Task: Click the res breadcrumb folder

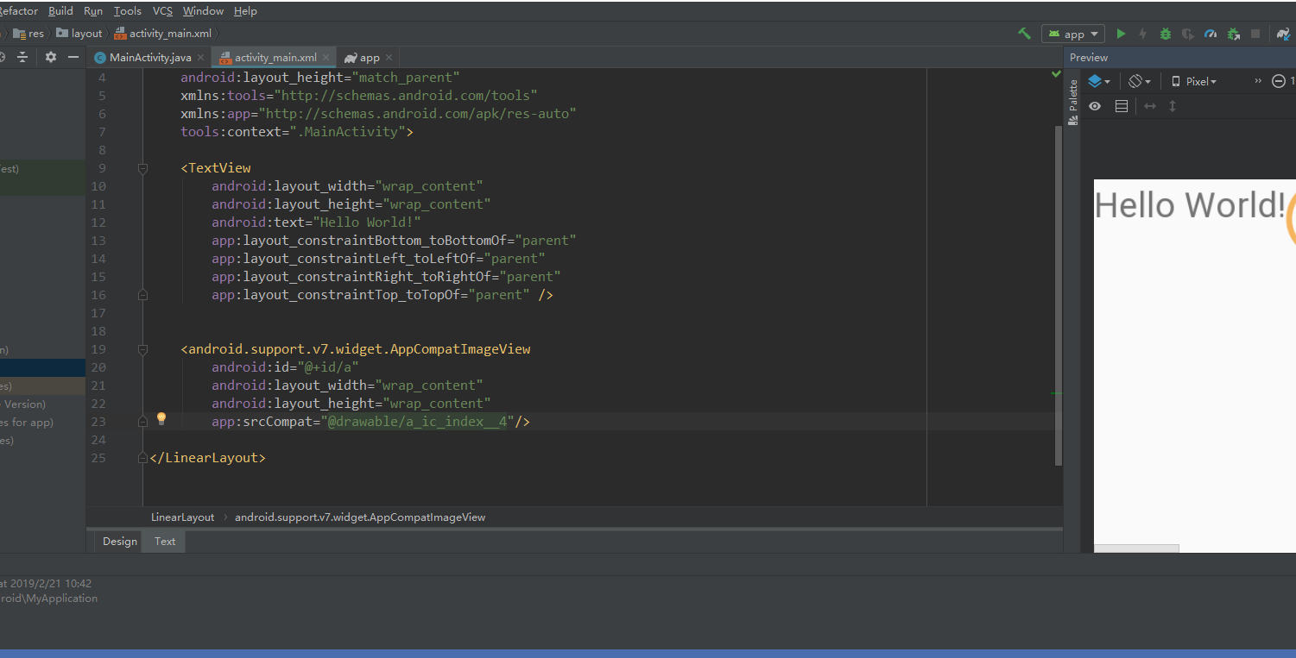Action: (x=28, y=34)
